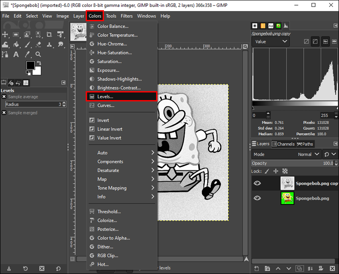Select the Unified Transform tool
Screen dimensions: 339x274
(60, 35)
